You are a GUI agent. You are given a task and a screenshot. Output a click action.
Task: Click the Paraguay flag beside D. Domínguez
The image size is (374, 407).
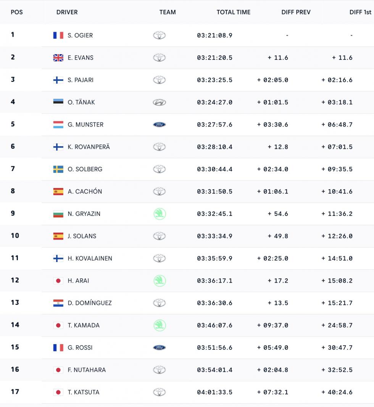pyautogui.click(x=58, y=303)
